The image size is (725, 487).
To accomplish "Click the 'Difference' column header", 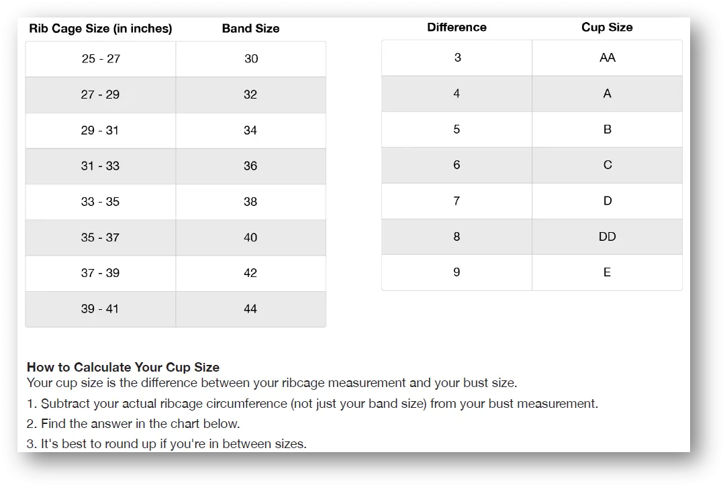I will click(x=457, y=28).
